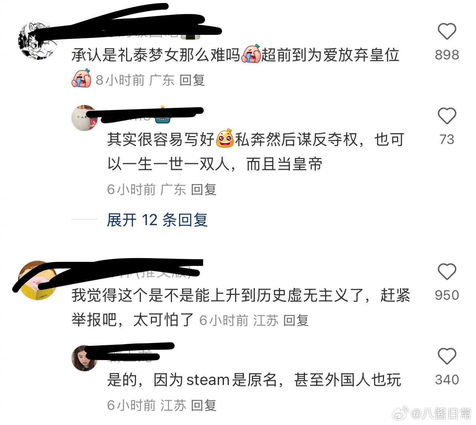The width and height of the screenshot is (476, 425).
Task: Reply to the 历史虚无主义 comment
Action: 296,320
